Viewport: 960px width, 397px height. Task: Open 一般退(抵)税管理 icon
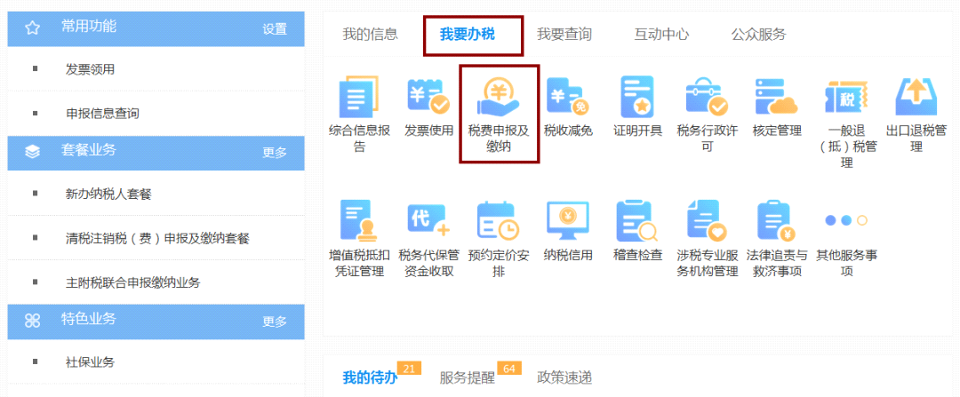846,98
